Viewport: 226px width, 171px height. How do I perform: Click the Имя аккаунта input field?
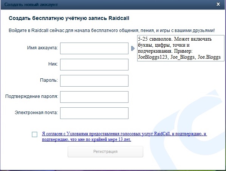point(94,49)
